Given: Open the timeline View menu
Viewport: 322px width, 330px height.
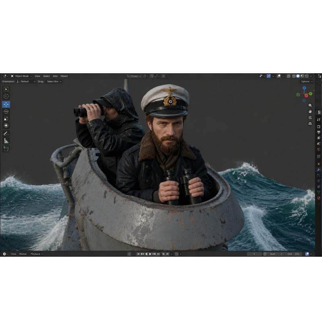Looking at the screenshot, I should pyautogui.click(x=13, y=254).
